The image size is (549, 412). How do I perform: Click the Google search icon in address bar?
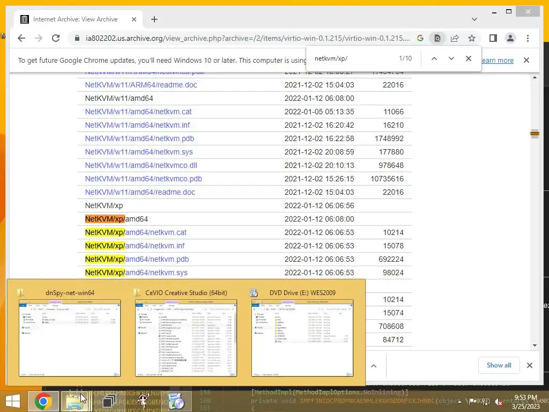(420, 38)
